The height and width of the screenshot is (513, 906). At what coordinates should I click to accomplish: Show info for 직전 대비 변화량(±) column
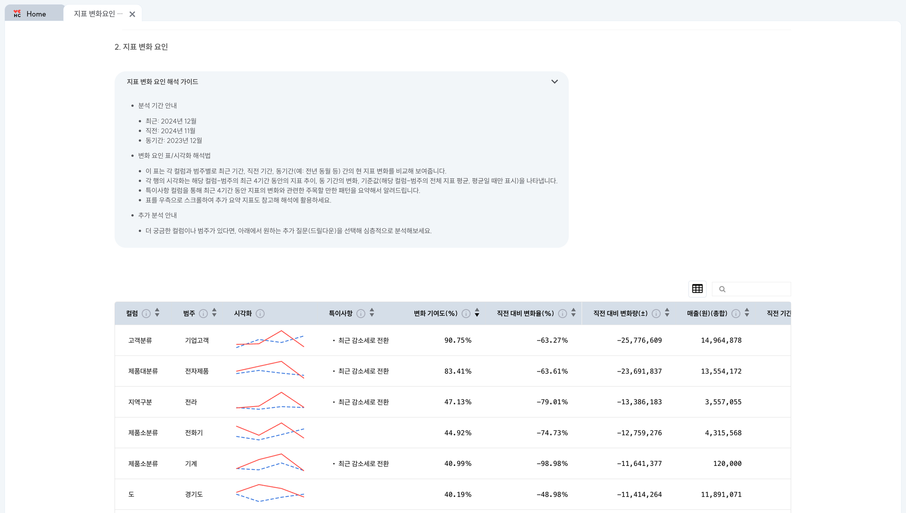pyautogui.click(x=656, y=313)
